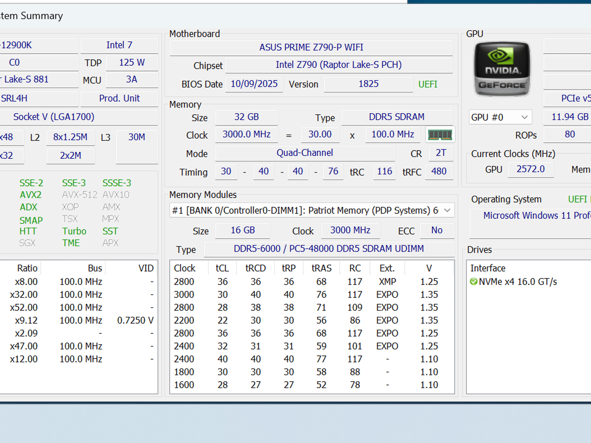Select the 3000 EXPO 1.35 timing row
The width and height of the screenshot is (591, 443).
pos(312,295)
